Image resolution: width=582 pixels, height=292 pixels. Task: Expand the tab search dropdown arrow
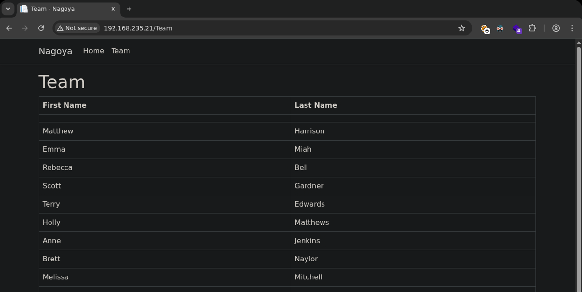[8, 9]
